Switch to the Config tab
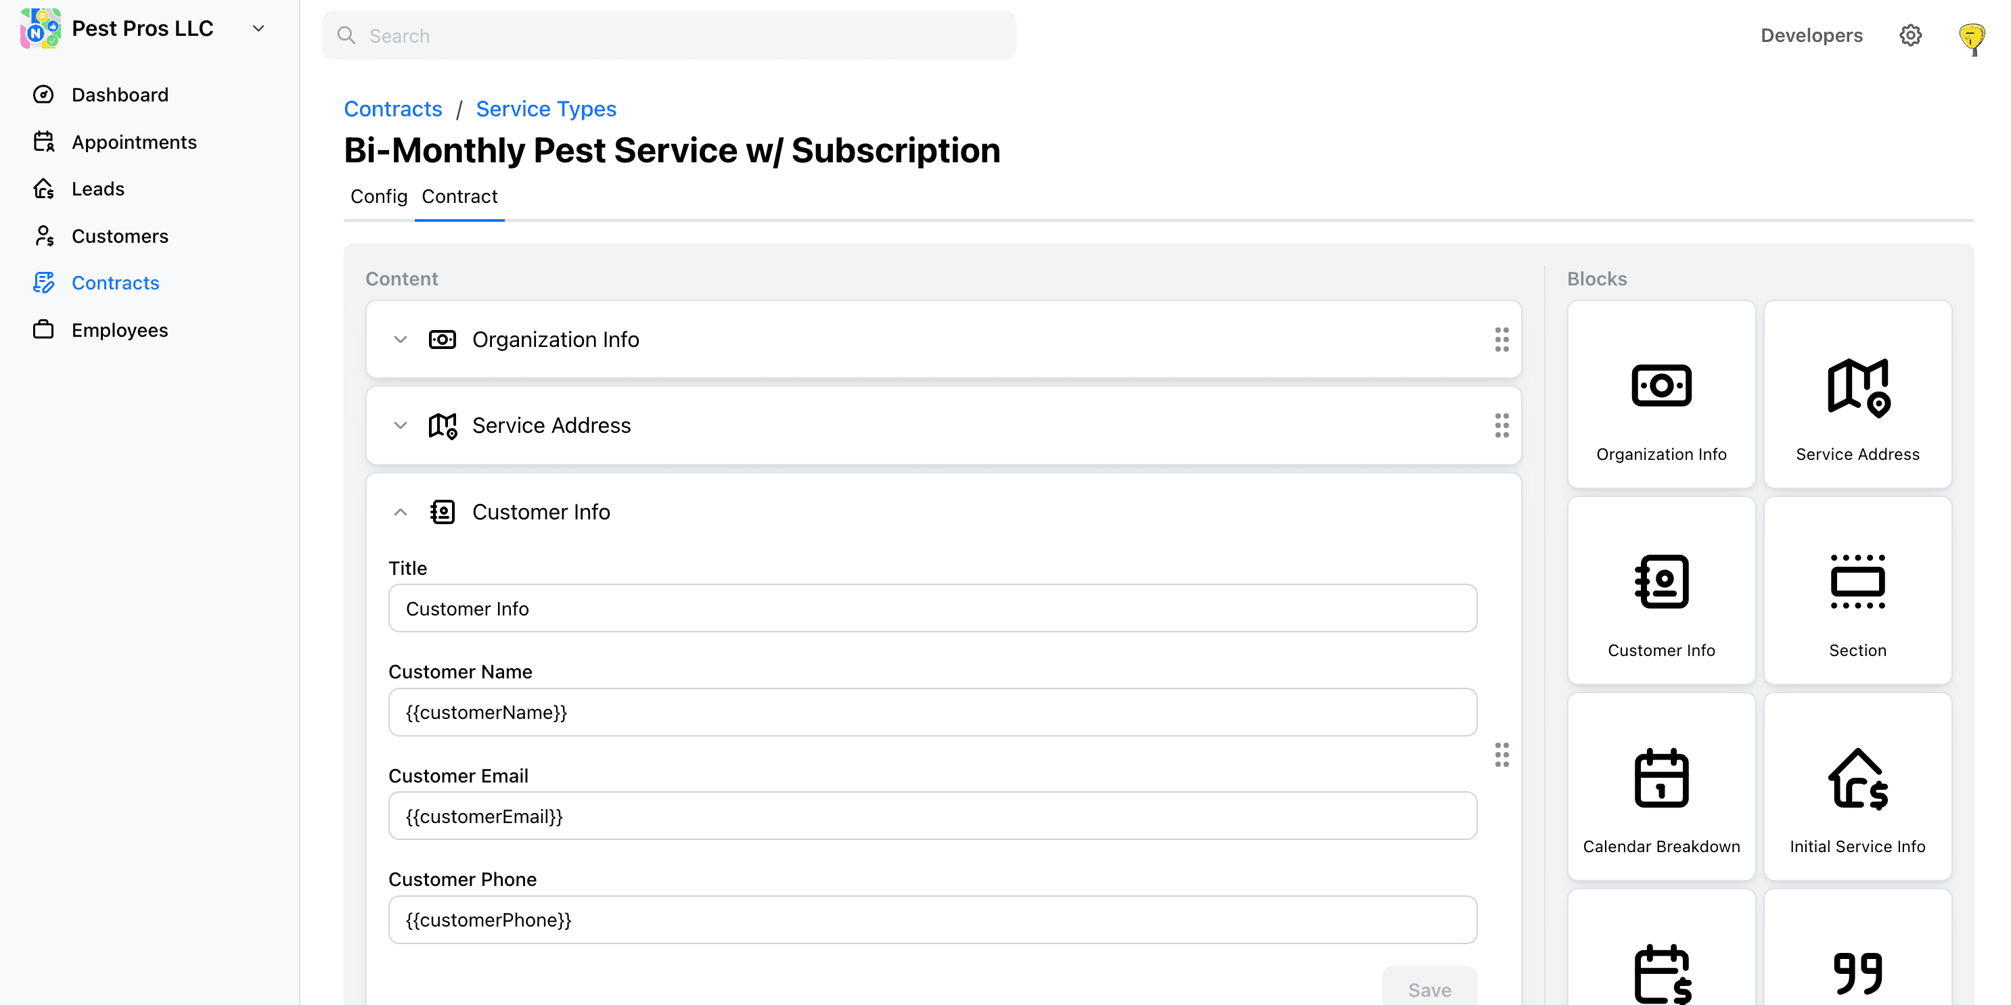The image size is (2011, 1005). click(x=379, y=197)
